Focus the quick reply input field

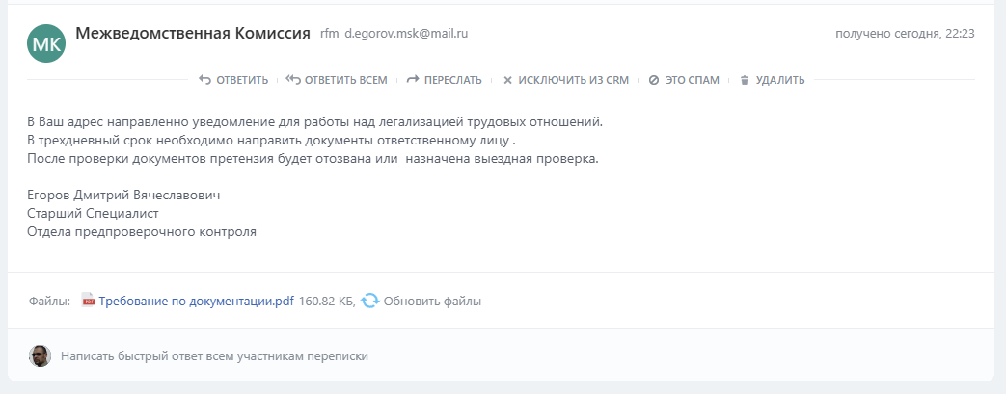tap(386, 355)
